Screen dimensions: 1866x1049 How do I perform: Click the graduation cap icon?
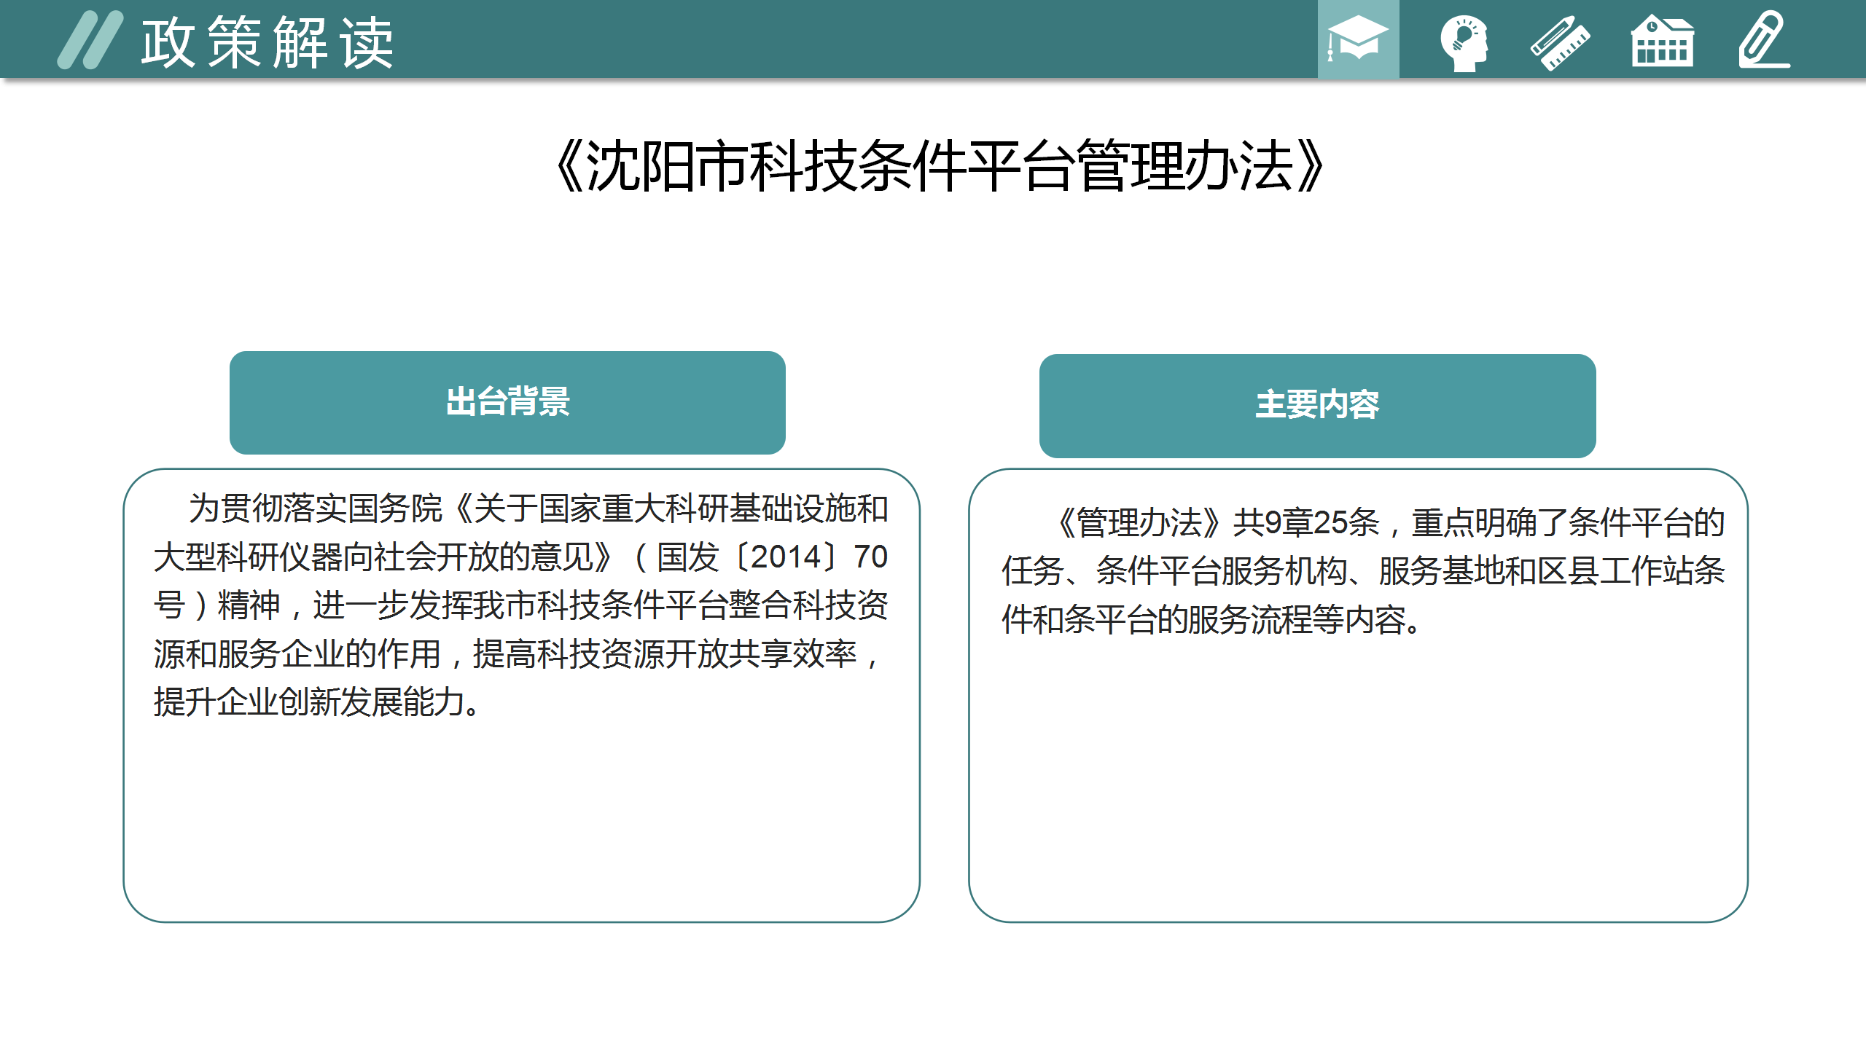(x=1357, y=39)
